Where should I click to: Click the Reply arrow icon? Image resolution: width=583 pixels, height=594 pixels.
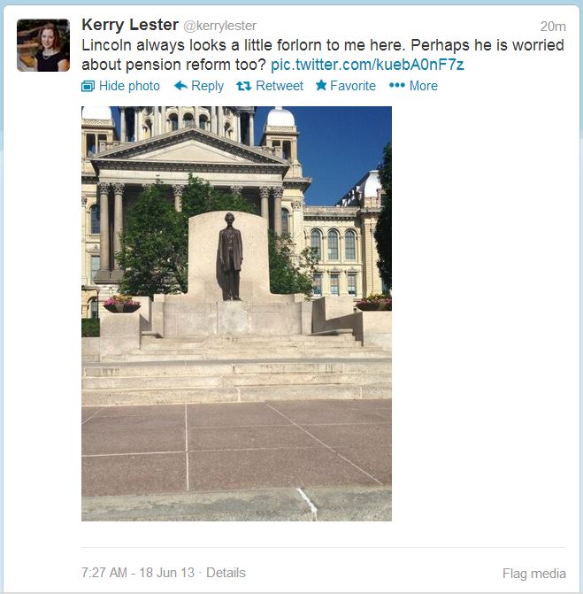[180, 86]
